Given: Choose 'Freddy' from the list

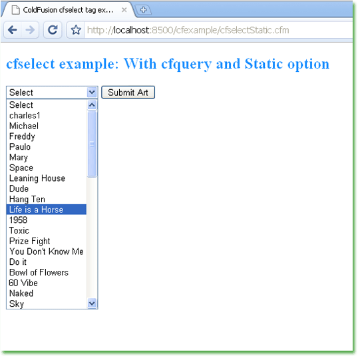Looking at the screenshot, I should (x=47, y=136).
